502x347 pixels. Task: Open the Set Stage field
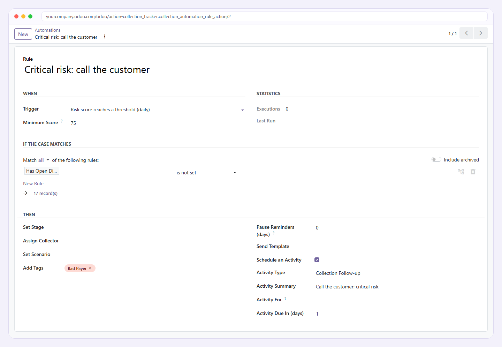pos(154,227)
